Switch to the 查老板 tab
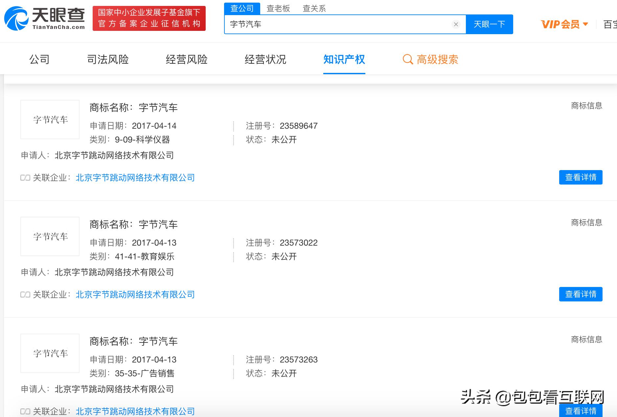The height and width of the screenshot is (417, 617). pos(278,8)
